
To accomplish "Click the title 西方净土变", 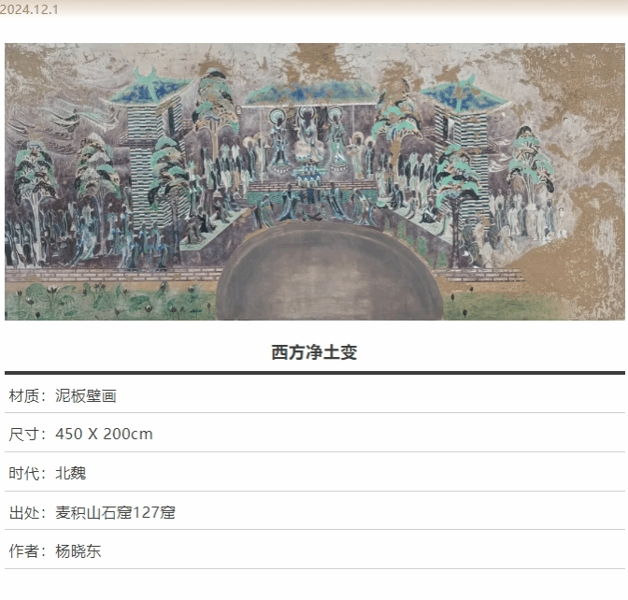I will pos(314,352).
